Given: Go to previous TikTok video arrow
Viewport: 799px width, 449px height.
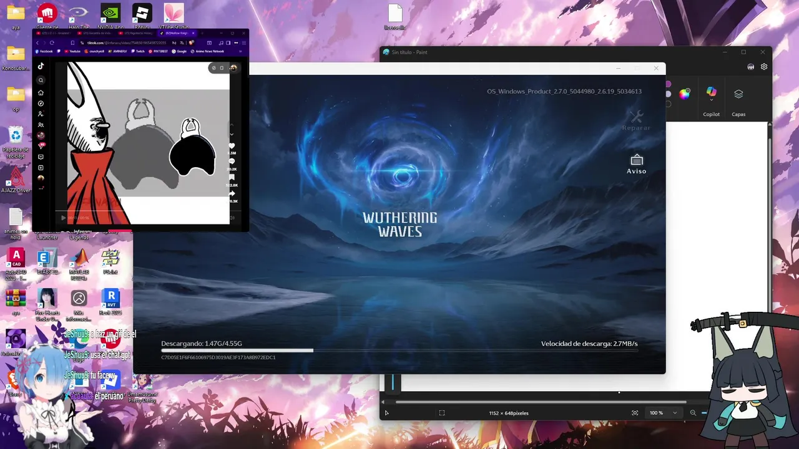Looking at the screenshot, I should 232,124.
